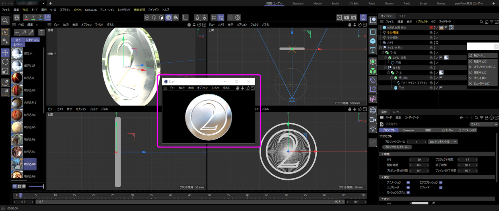
Task: Open the cm センチメートル unit dropdown
Action: click(443, 142)
